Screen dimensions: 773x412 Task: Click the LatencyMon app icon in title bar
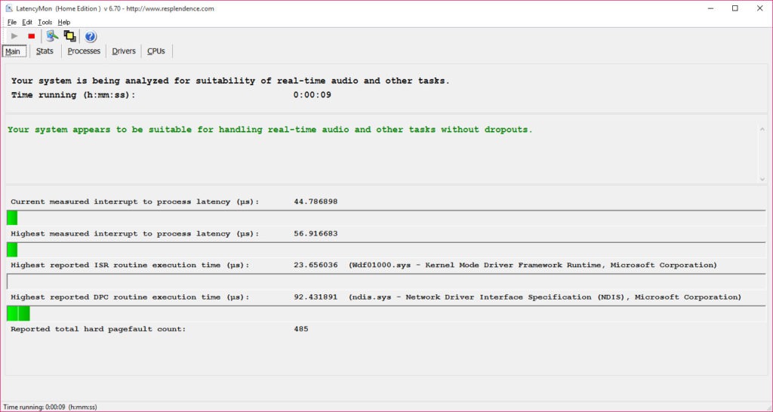[x=9, y=8]
